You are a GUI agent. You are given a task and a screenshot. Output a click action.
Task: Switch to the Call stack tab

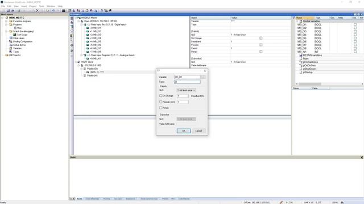[118, 199]
